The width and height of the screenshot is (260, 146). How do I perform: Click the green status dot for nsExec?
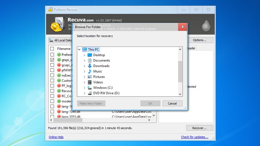pyautogui.click(x=59, y=75)
